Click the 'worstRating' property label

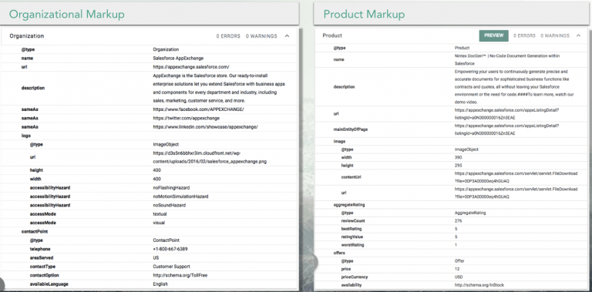coord(352,245)
